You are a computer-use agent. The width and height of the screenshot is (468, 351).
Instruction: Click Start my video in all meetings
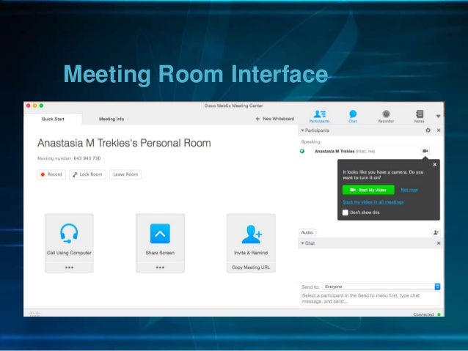[x=373, y=202]
